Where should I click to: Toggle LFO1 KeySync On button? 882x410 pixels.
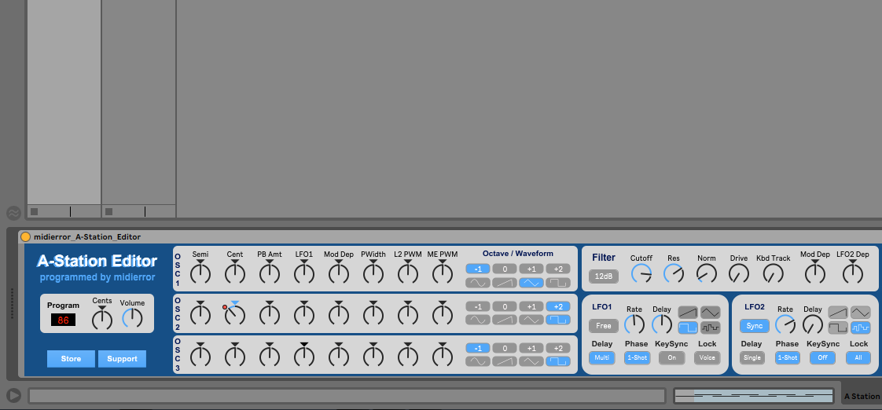(671, 357)
